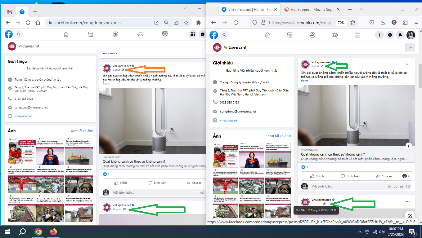The height and width of the screenshot is (238, 422).
Task: Click Facebook search icon in the Chrome window
Action: [x=19, y=34]
